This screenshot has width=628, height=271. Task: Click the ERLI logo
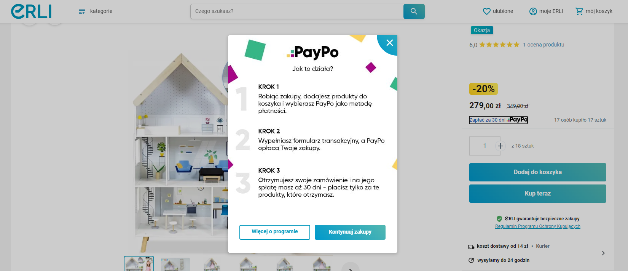(x=31, y=11)
